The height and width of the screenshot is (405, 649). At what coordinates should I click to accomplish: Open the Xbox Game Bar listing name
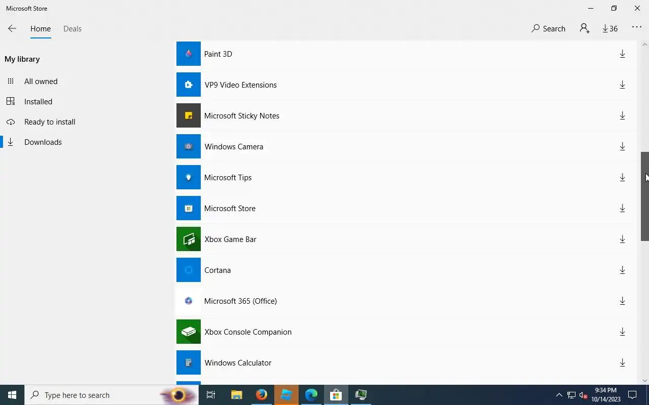click(230, 239)
